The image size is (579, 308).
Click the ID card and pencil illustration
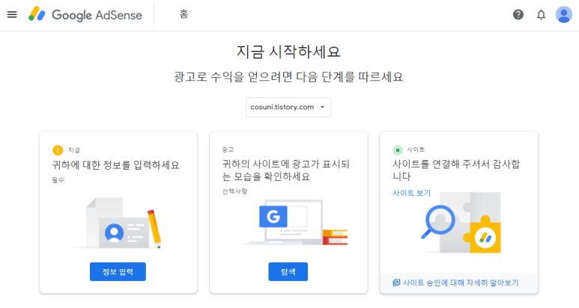tap(118, 224)
